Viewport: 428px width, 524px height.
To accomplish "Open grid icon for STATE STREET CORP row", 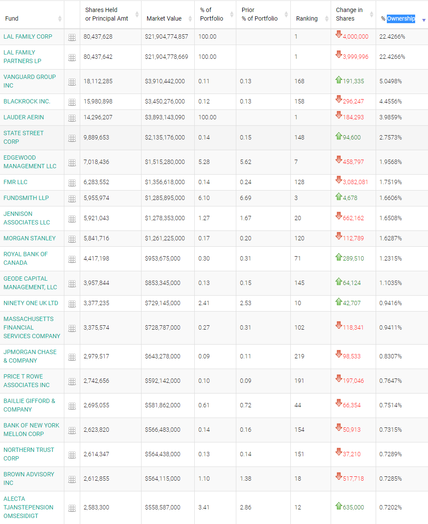I will pyautogui.click(x=72, y=138).
